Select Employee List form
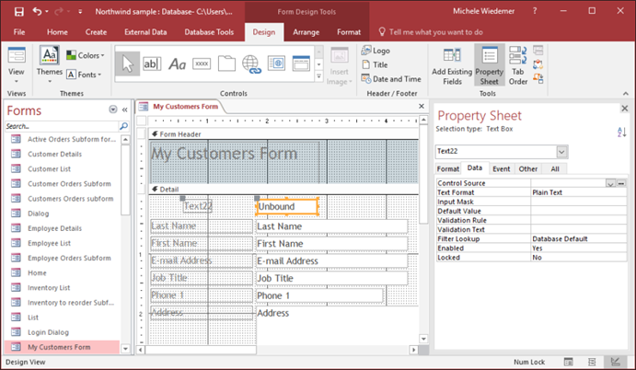 49,243
